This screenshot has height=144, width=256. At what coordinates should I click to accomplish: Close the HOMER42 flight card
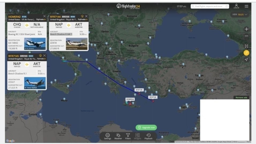pos(44,16)
